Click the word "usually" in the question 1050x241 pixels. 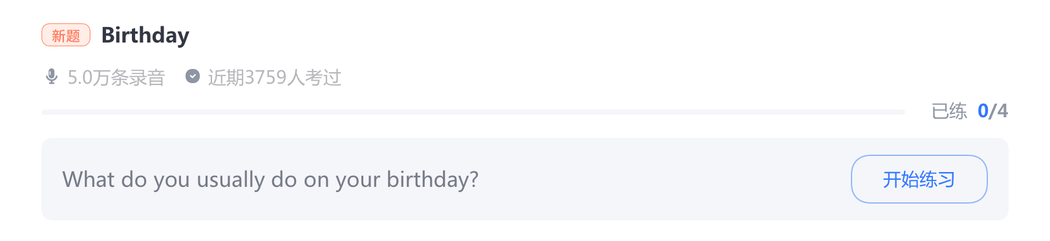[x=231, y=180]
